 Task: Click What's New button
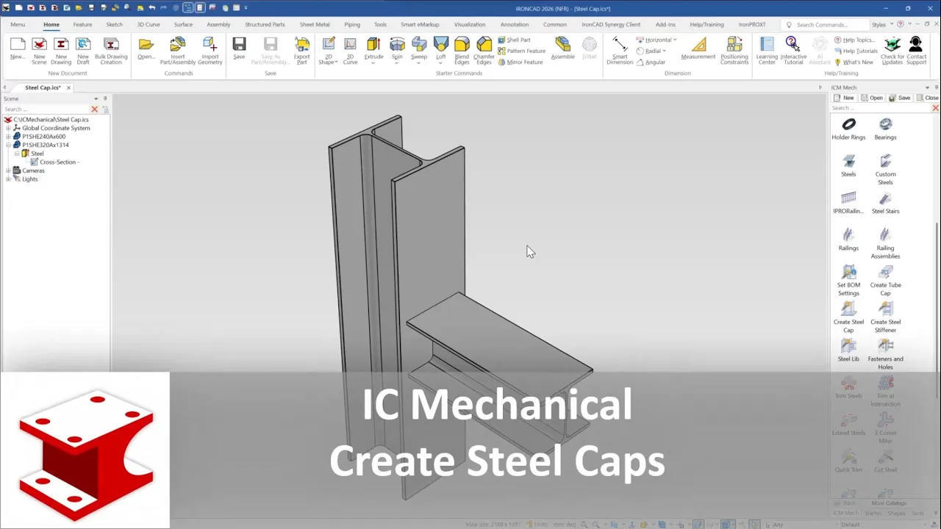[x=854, y=62]
